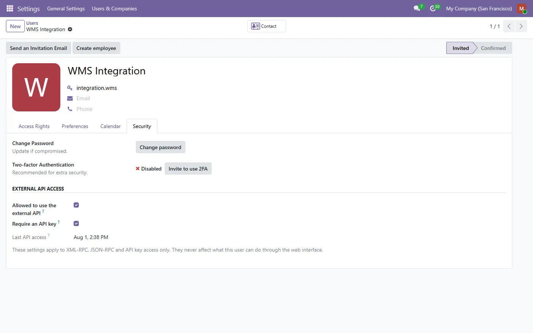The height and width of the screenshot is (333, 533).
Task: Select the Security tab
Action: coord(142,126)
